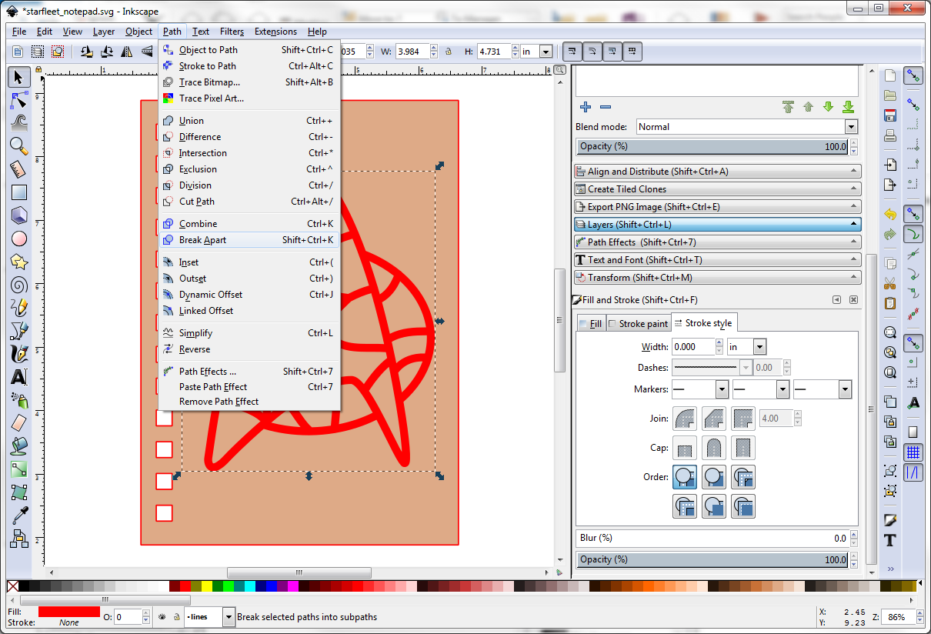Select the Tweak tool
The width and height of the screenshot is (931, 634).
click(x=19, y=122)
